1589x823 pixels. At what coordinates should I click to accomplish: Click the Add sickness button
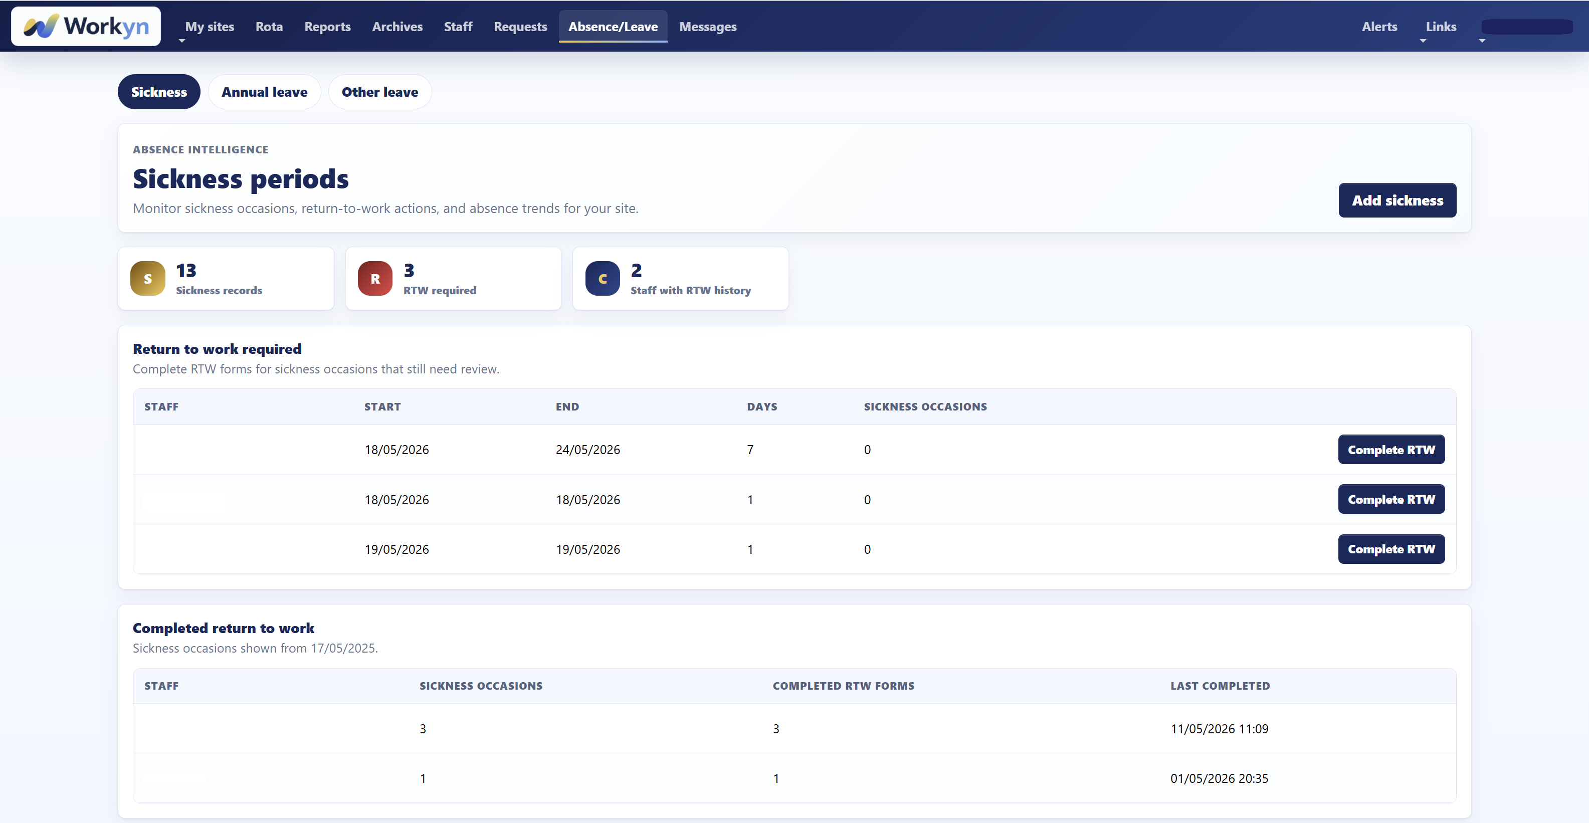click(1397, 200)
